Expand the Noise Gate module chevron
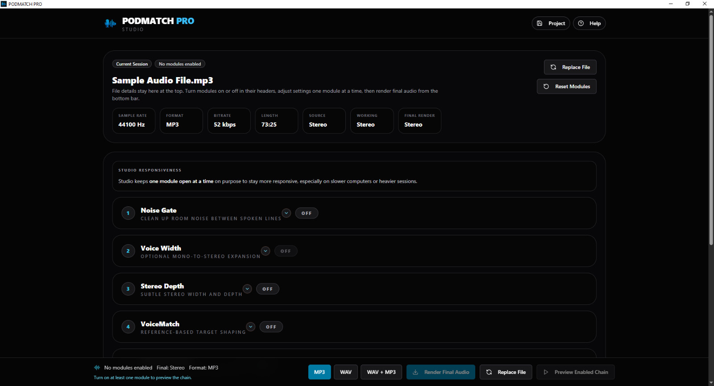 coord(286,213)
